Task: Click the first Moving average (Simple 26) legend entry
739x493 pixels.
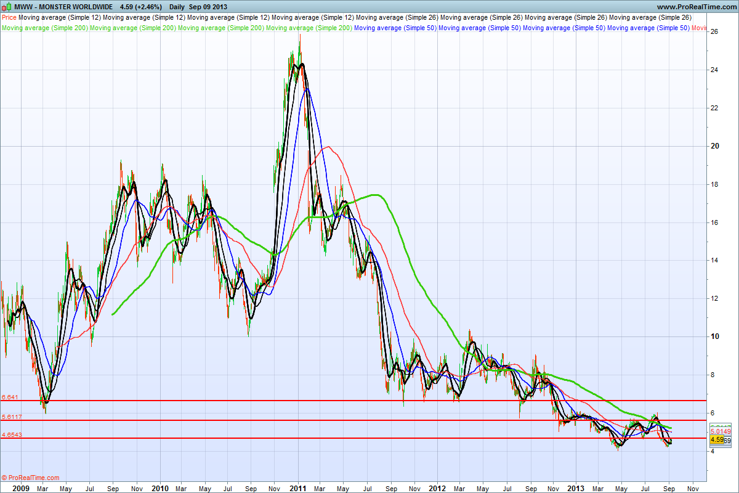Action: pos(397,18)
